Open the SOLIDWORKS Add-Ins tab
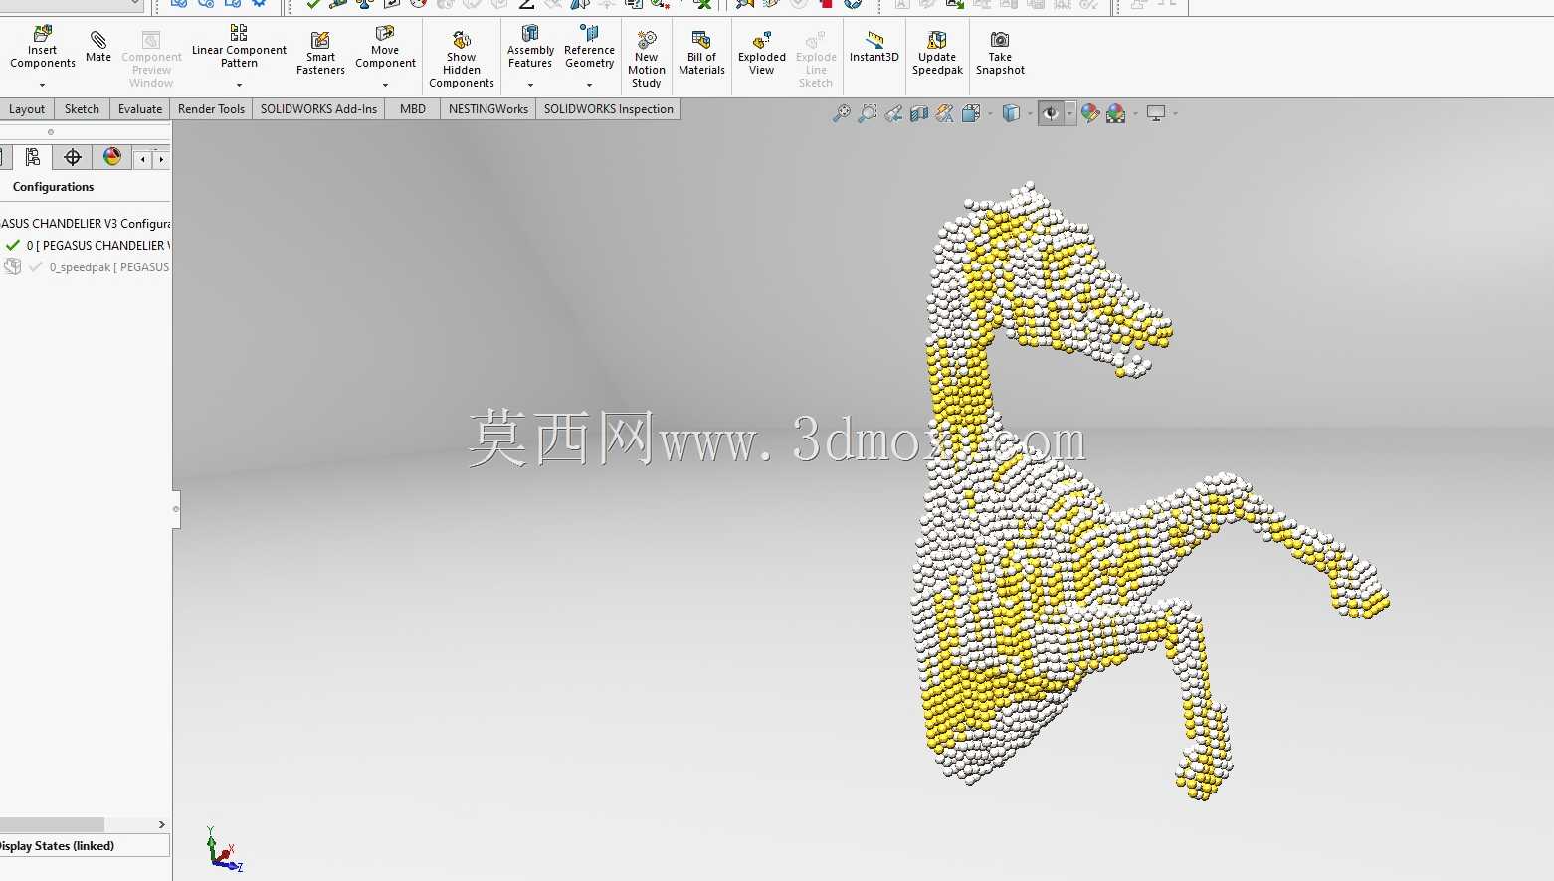The image size is (1554, 881). tap(318, 109)
